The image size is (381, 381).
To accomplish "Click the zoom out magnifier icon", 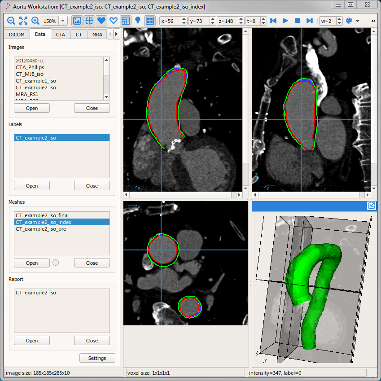I will (11, 21).
